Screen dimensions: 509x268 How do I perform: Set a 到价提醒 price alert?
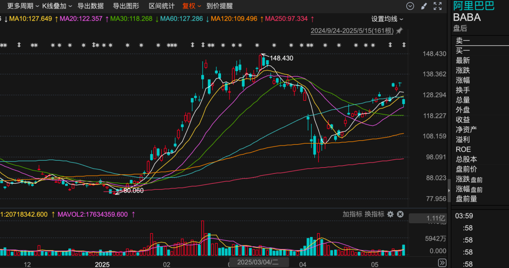219,6
